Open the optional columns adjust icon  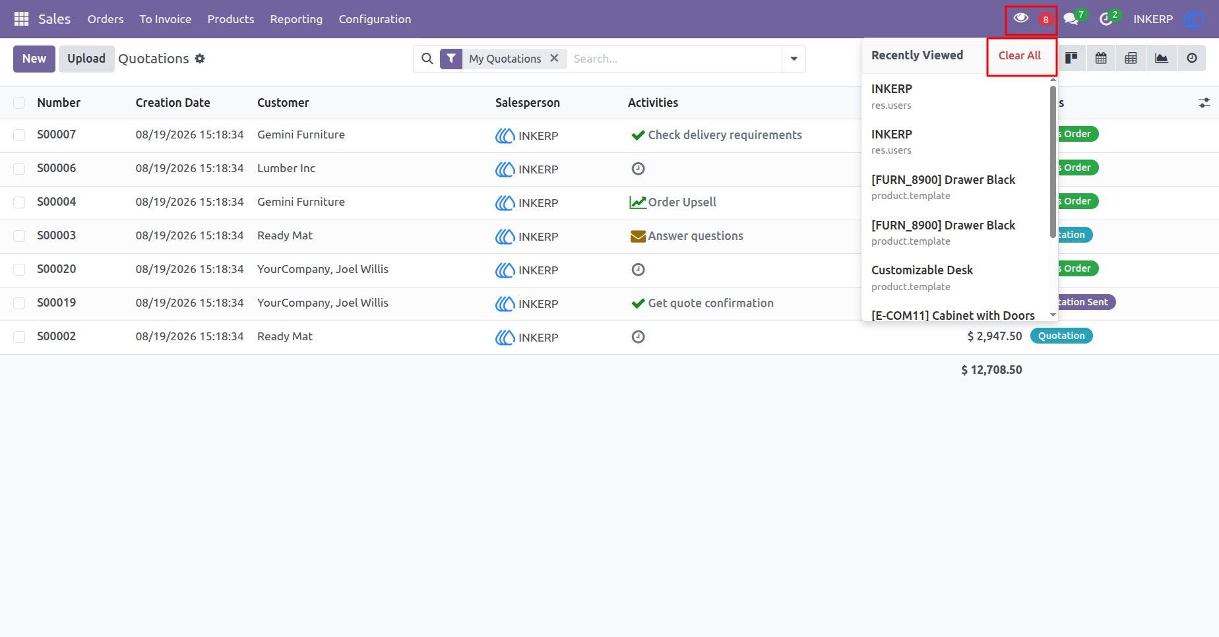[1204, 103]
